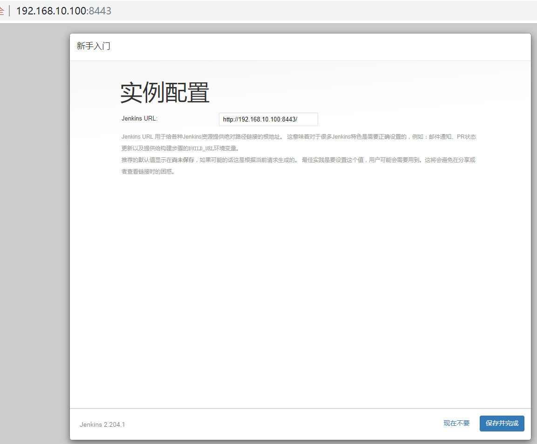Screen dimensions: 537x444
Task: Click the paragraph starting '推荐的默认值'
Action: (x=298, y=166)
